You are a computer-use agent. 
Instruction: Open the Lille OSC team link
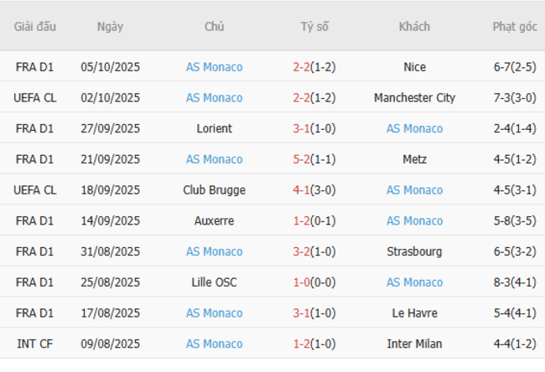(214, 282)
